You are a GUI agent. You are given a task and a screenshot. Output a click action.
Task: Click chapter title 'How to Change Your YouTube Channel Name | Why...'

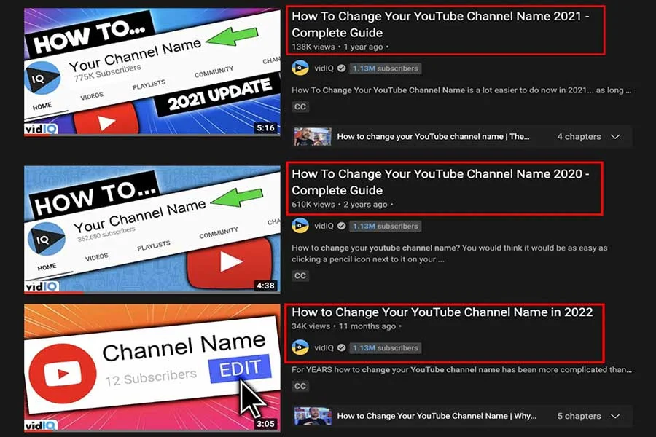437,416
